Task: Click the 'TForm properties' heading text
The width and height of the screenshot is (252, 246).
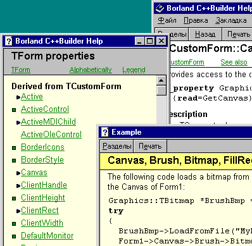Action: (53, 56)
